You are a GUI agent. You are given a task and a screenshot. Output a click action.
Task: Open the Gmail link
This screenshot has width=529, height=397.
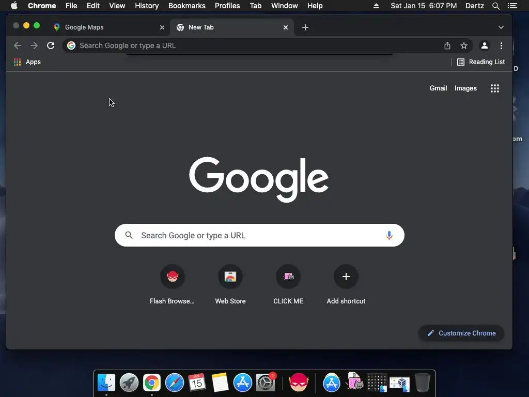coord(438,88)
